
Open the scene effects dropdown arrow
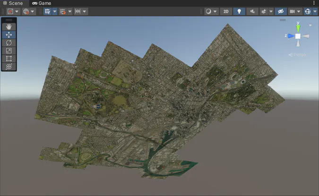click(x=271, y=11)
